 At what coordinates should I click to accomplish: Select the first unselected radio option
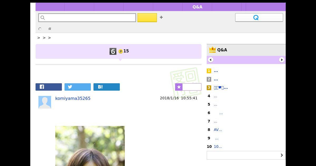40,29
